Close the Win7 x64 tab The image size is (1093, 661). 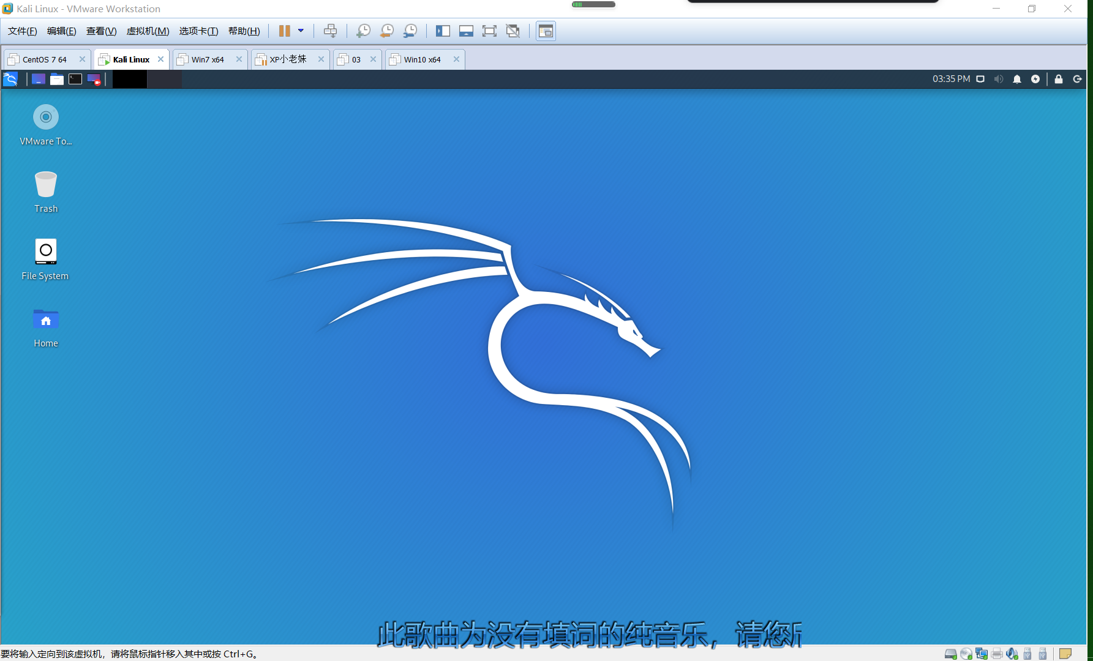pyautogui.click(x=239, y=59)
